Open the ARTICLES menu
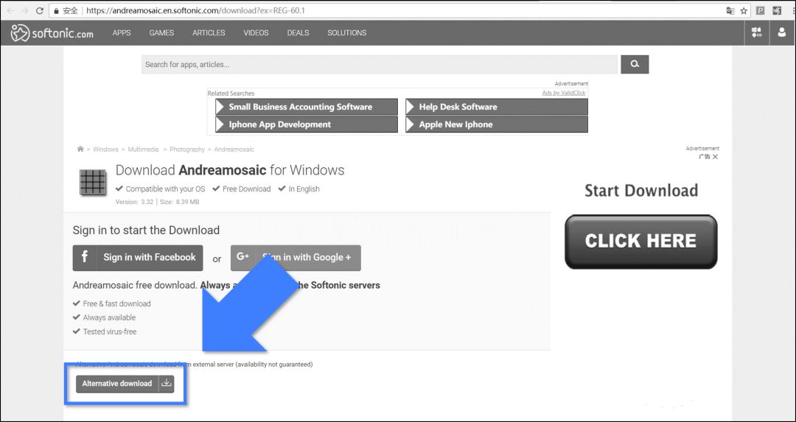Image resolution: width=796 pixels, height=422 pixels. (209, 32)
